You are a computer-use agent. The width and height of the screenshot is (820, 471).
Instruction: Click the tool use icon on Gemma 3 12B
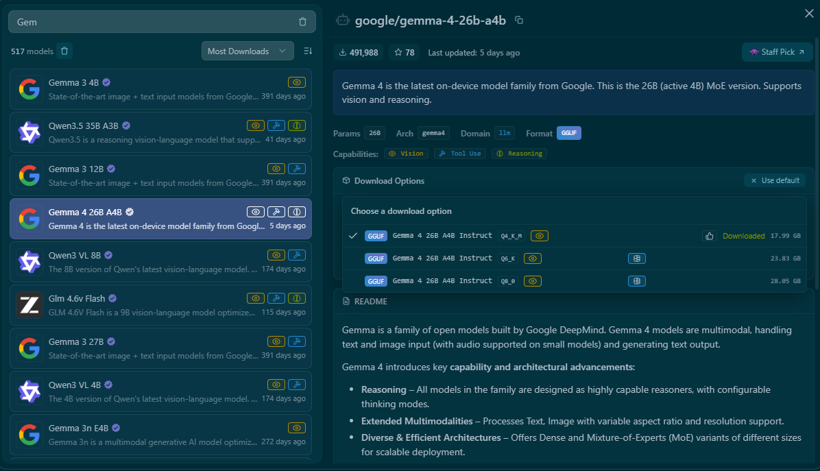click(x=296, y=169)
